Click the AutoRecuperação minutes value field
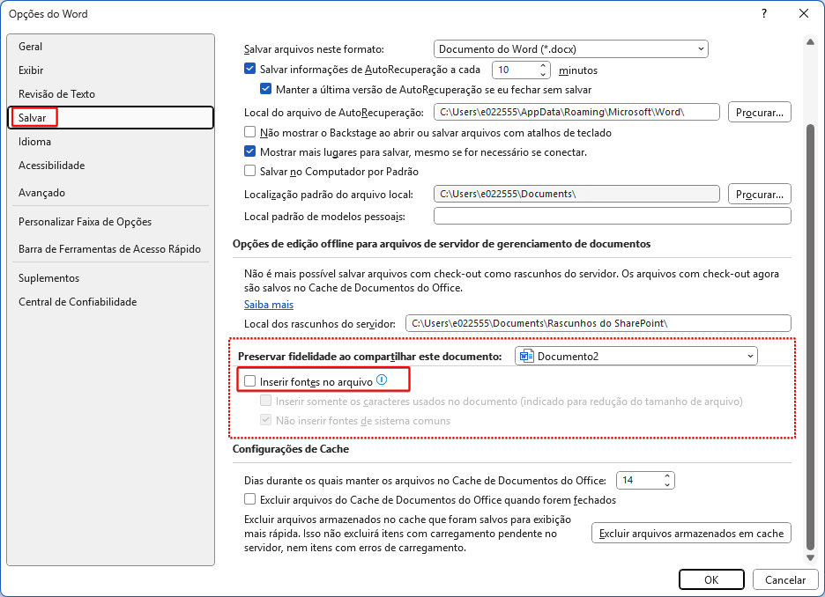The height and width of the screenshot is (597, 825). click(515, 70)
